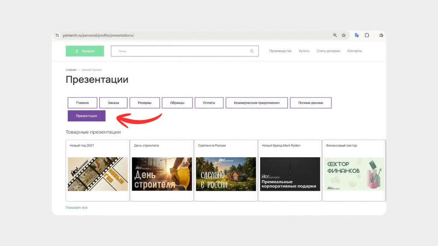The image size is (438, 246).
Task: Open the Заказы tab
Action: click(x=113, y=102)
